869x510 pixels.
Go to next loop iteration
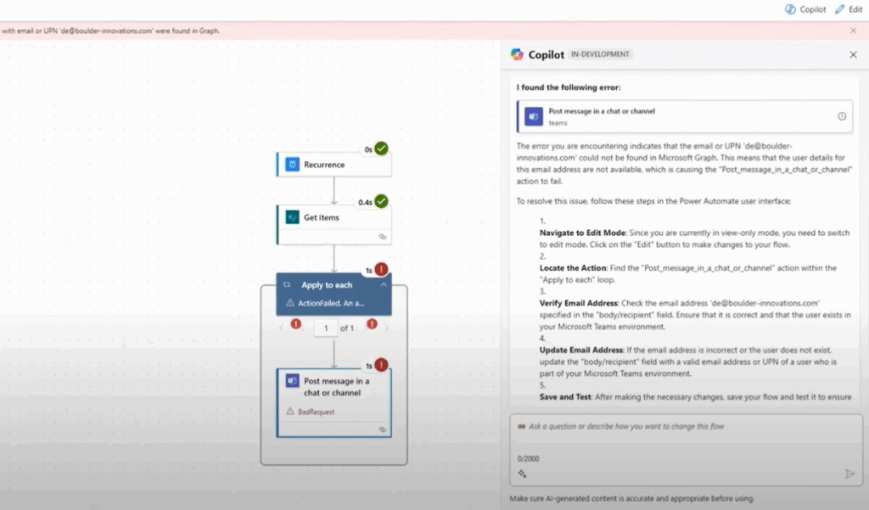click(x=387, y=328)
